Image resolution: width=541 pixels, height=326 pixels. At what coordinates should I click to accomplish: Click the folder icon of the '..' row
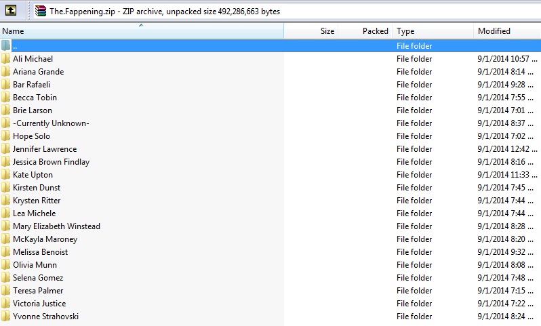click(x=6, y=46)
